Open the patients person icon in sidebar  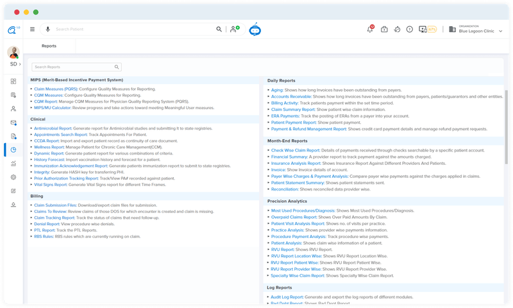[x=13, y=109]
